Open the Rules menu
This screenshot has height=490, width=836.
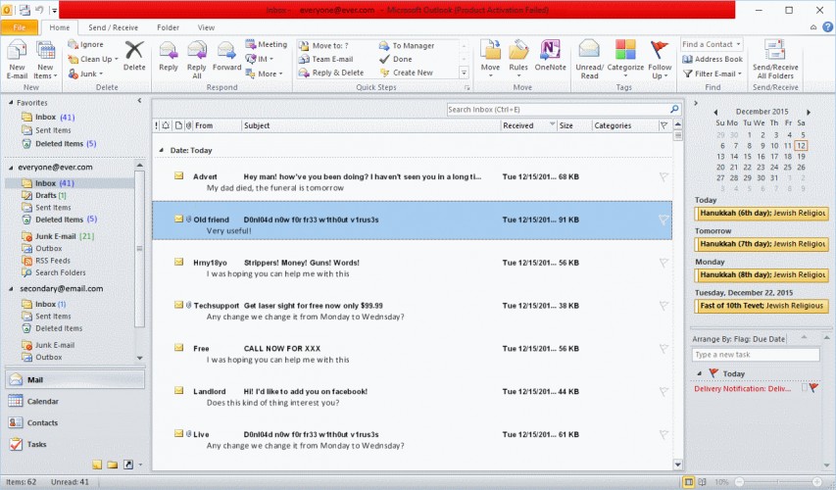point(517,59)
